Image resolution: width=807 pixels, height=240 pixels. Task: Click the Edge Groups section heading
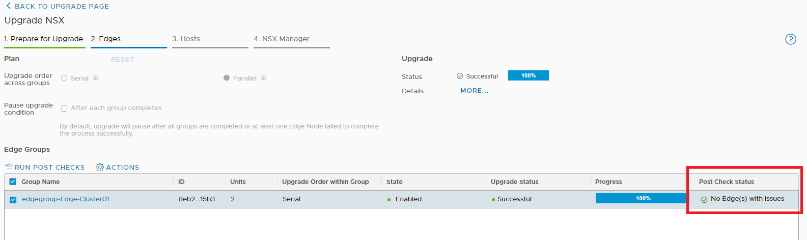click(x=27, y=149)
